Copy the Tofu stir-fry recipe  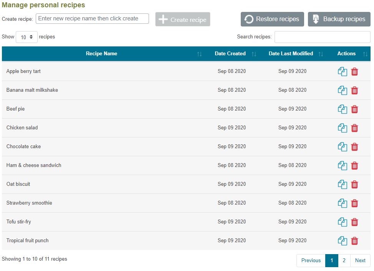[x=342, y=222]
